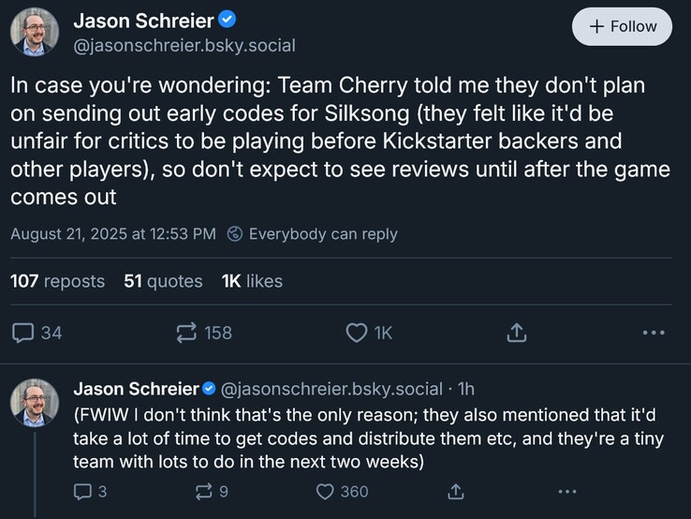Image resolution: width=691 pixels, height=519 pixels.
Task: Reply to the main post via comment icon
Action: (23, 333)
